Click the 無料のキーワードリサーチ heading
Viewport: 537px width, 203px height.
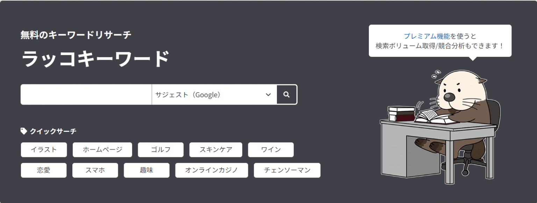click(76, 35)
